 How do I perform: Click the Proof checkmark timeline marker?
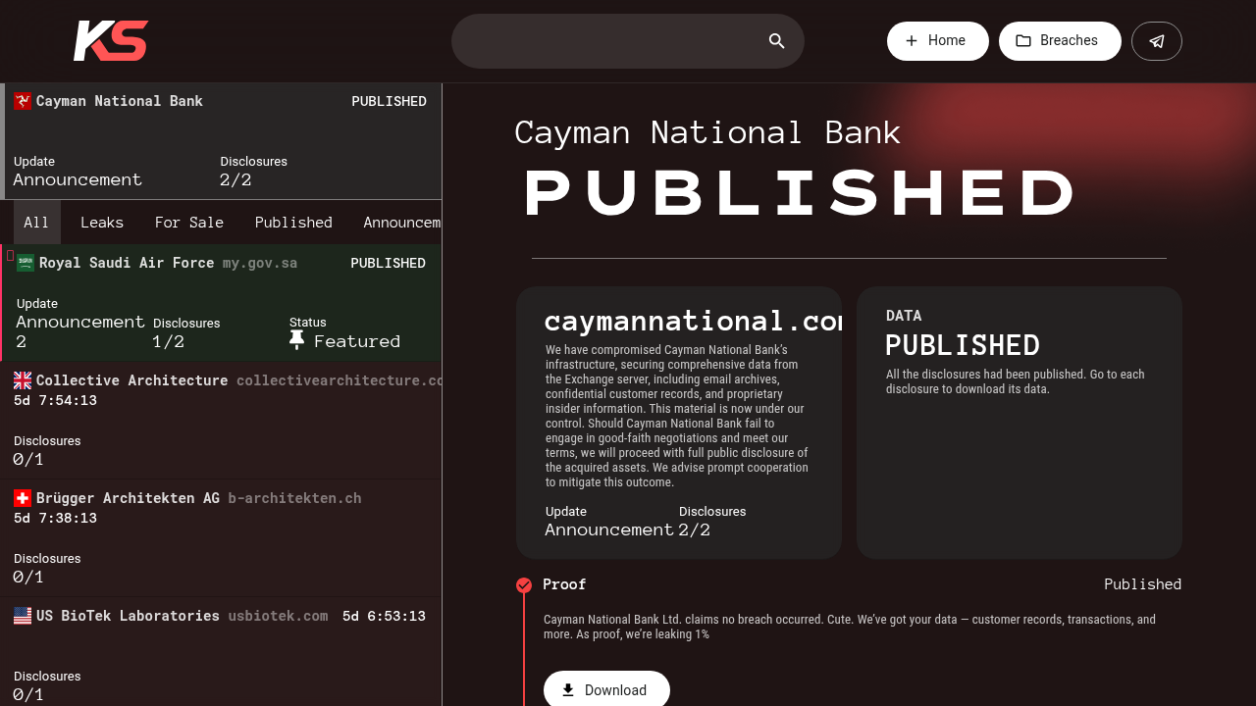pyautogui.click(x=524, y=585)
